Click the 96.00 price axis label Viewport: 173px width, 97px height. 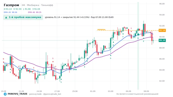coord(162,4)
